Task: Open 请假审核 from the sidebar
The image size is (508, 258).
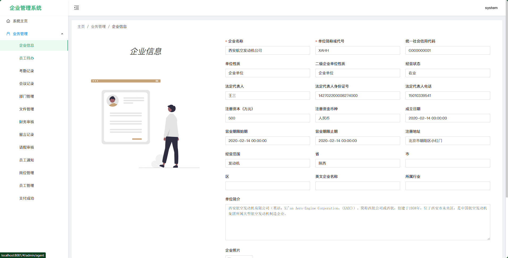Action: point(27,147)
